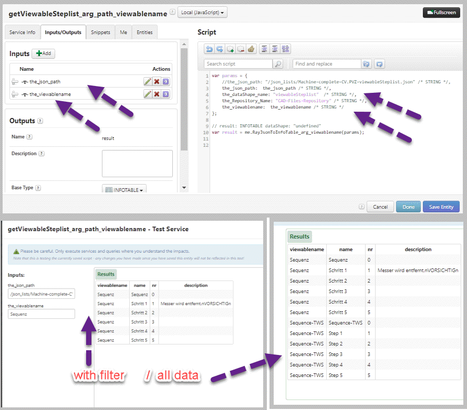Click the first indent/format code icon
The width and height of the screenshot is (467, 410).
pos(264,49)
